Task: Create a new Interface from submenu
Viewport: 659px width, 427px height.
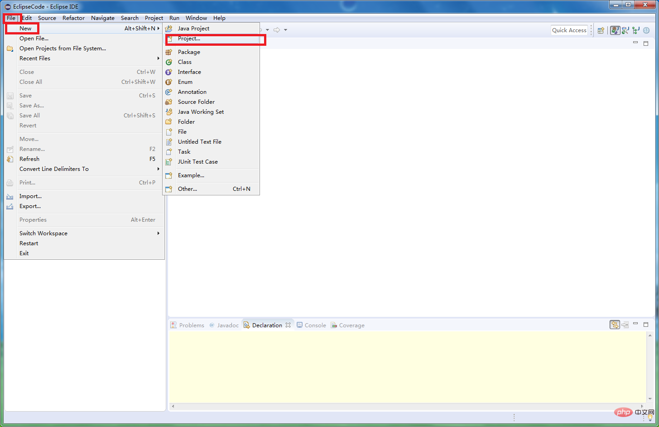Action: click(211, 72)
